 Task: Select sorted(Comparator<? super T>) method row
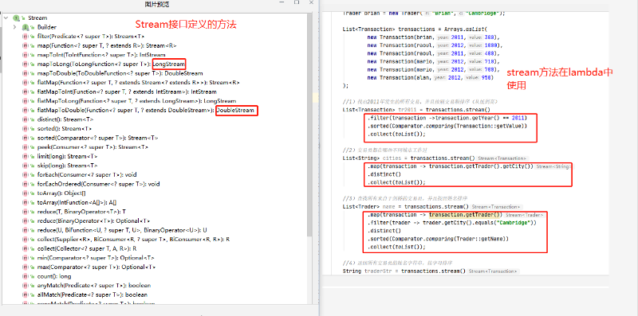coord(97,138)
